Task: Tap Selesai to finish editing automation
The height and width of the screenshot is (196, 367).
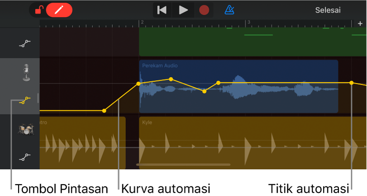Action: pos(328,10)
